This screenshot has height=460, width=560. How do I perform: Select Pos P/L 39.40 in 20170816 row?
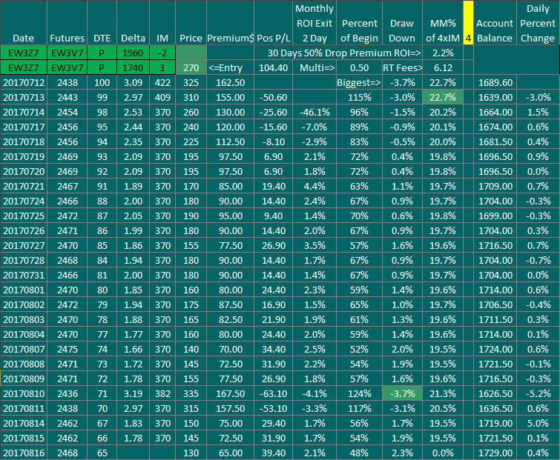(x=273, y=453)
